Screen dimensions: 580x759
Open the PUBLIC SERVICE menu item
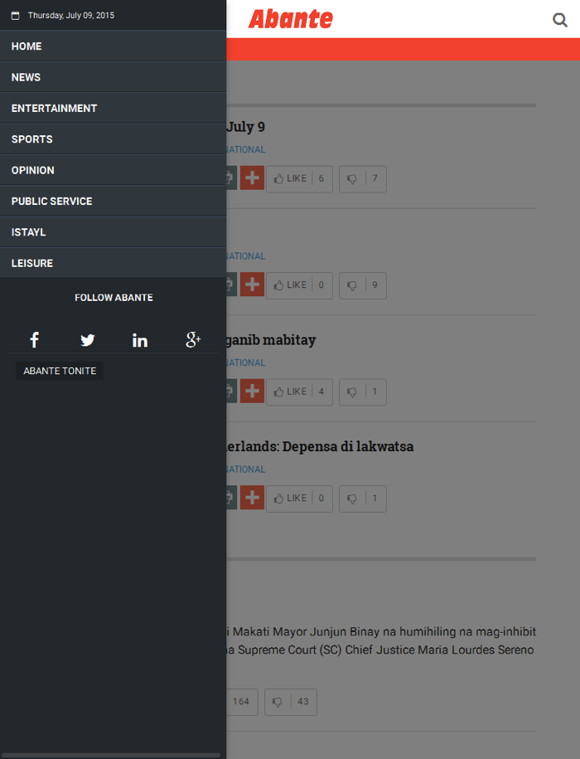click(x=113, y=202)
